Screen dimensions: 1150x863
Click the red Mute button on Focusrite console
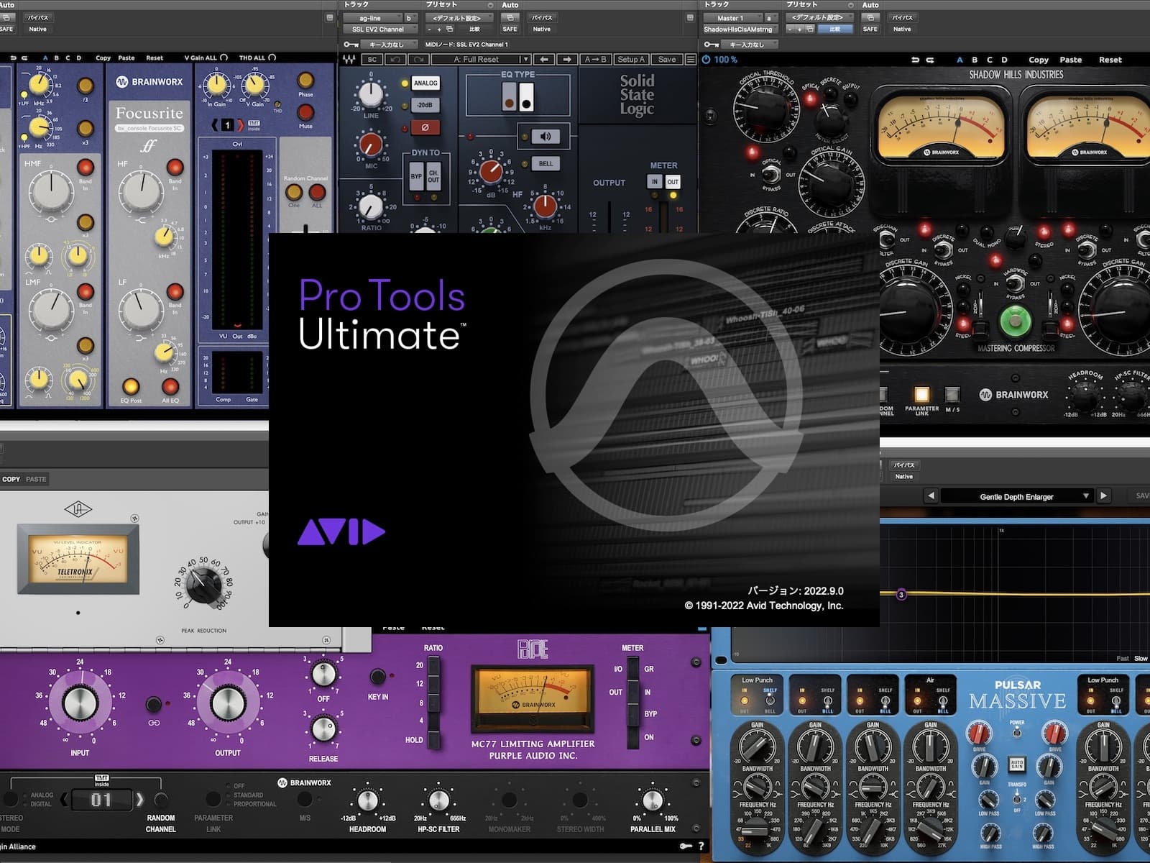305,112
